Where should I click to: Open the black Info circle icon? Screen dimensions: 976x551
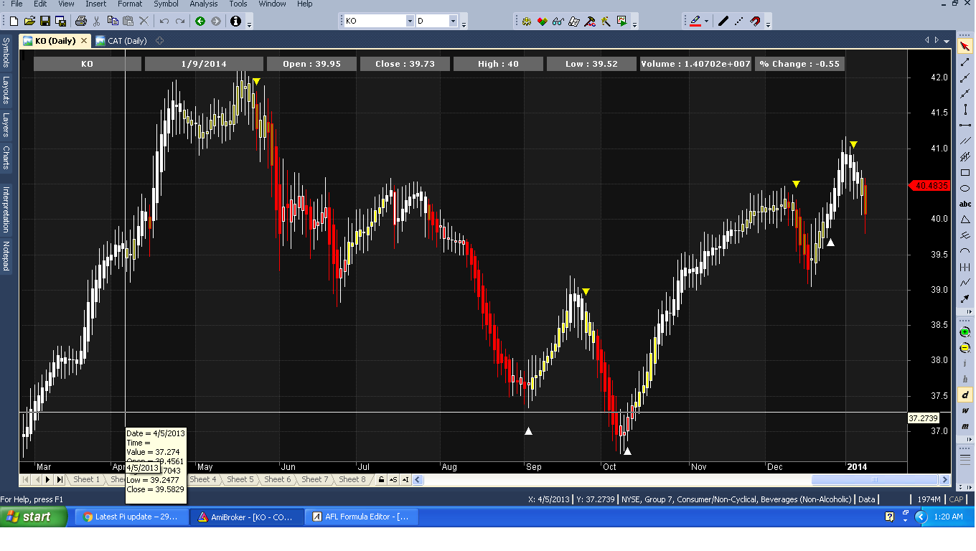click(236, 22)
